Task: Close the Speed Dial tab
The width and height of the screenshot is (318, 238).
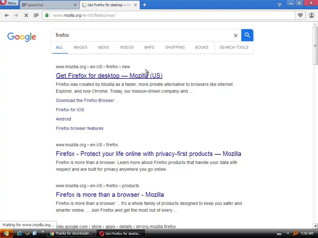Action: [75, 5]
